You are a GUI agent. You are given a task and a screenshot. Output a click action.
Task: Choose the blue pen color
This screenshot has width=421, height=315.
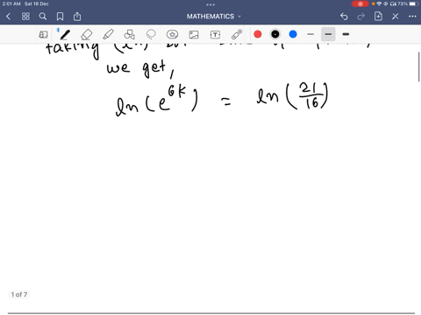click(x=293, y=34)
